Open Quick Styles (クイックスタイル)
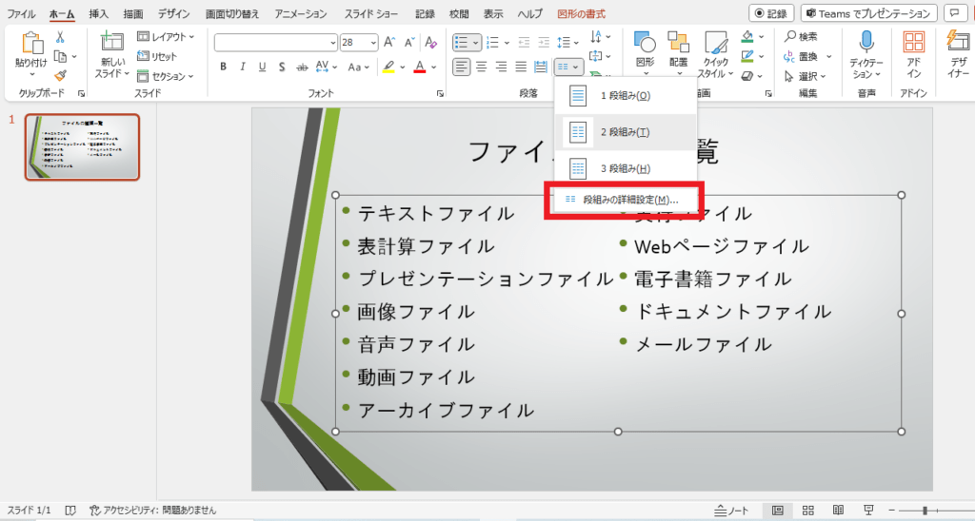 tap(716, 54)
